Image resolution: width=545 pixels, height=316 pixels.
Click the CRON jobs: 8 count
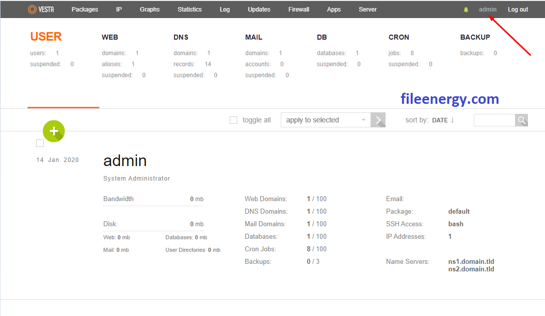pos(401,53)
